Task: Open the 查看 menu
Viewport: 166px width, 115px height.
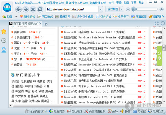Action: click(x=119, y=3)
